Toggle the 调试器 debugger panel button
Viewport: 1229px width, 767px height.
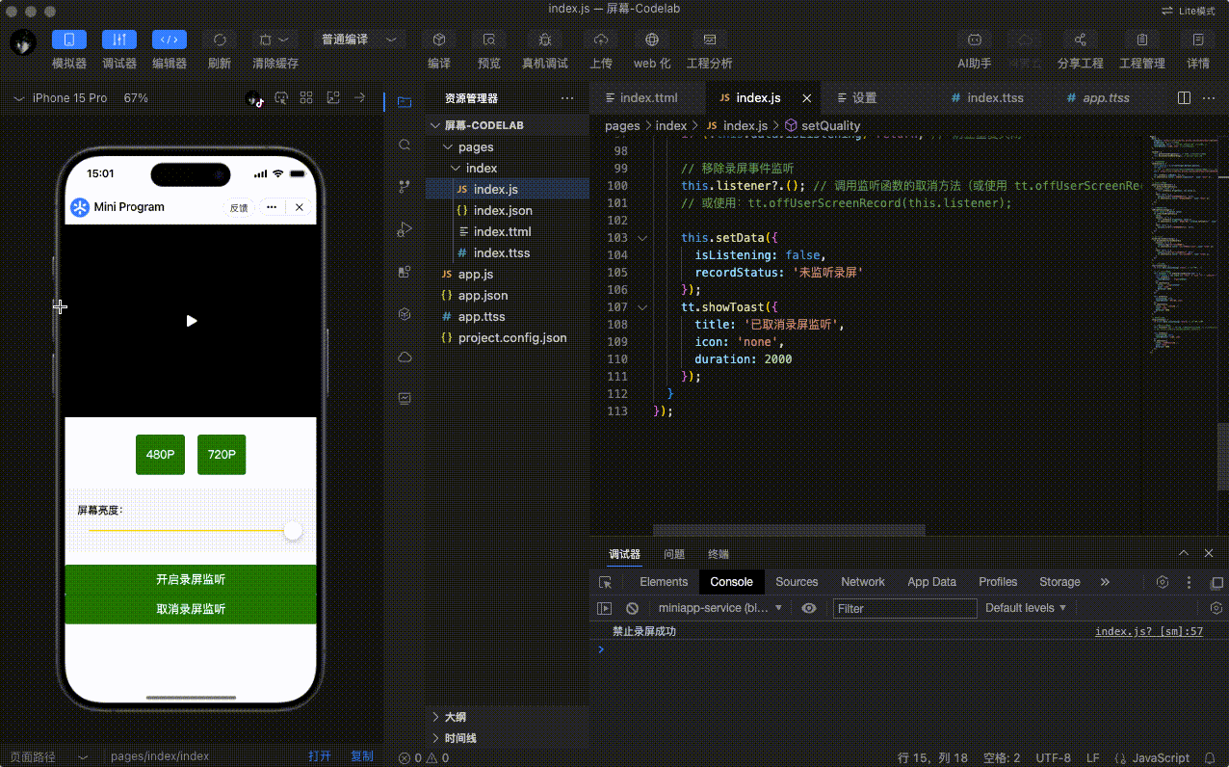tap(119, 40)
